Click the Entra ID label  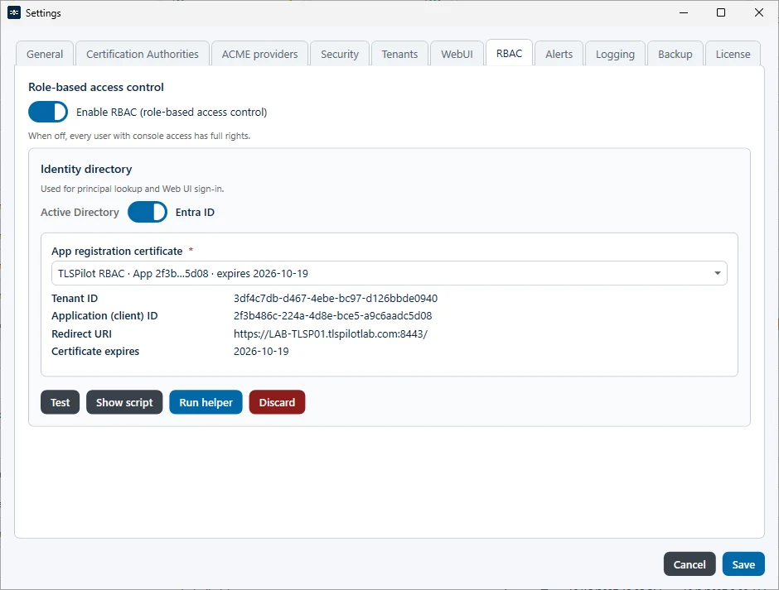coord(195,213)
